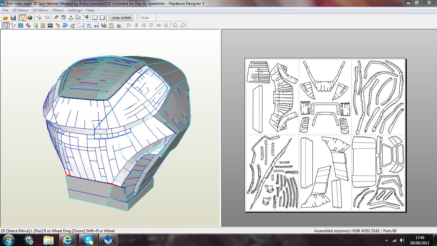
Task: Click the anchor icon
Action: tap(71, 18)
